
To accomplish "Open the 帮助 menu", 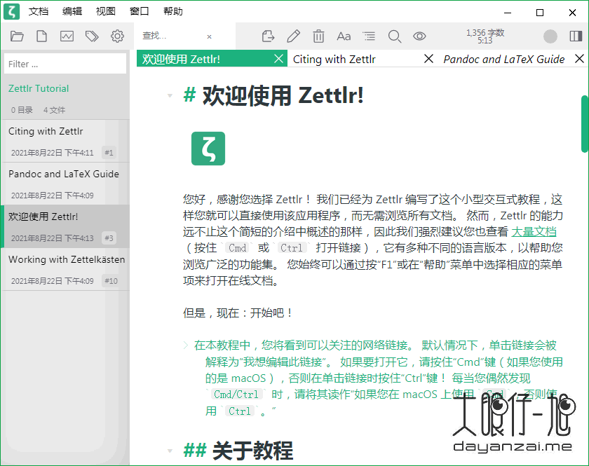I will coord(172,12).
